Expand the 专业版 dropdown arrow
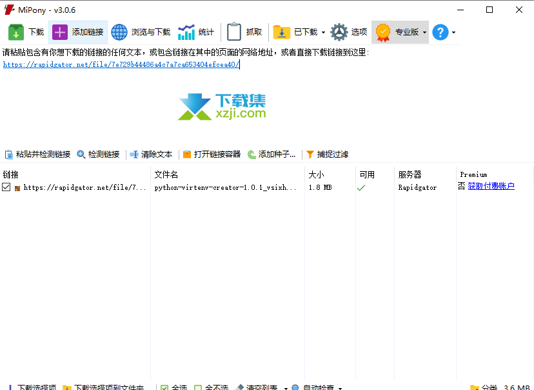 pos(424,33)
